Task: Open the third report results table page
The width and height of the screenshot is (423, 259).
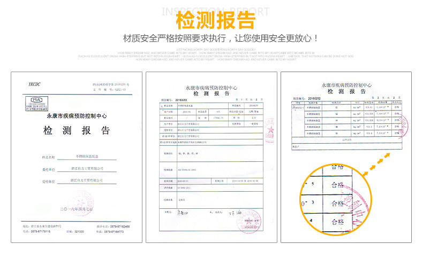Action: click(346, 157)
